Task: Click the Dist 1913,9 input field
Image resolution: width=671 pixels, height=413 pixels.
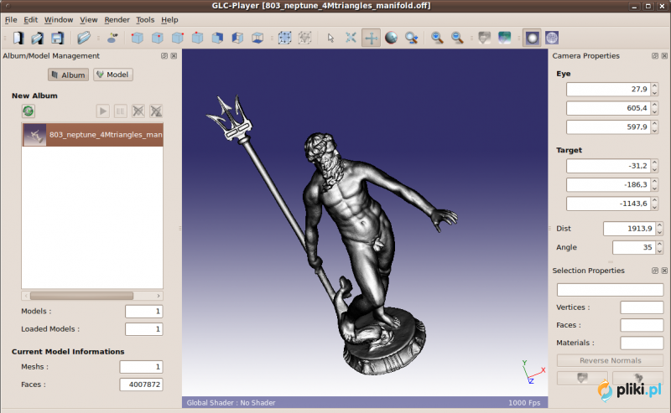Action: click(x=629, y=229)
